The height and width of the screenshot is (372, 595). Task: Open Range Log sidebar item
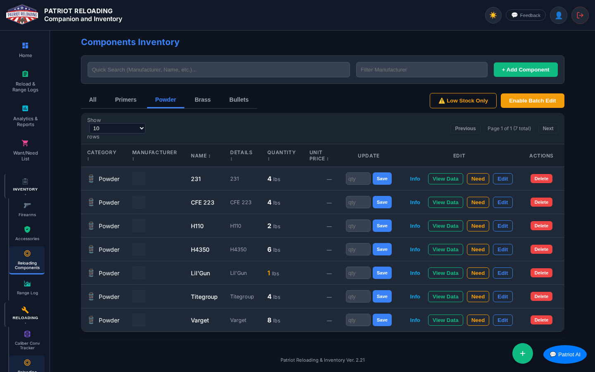(x=27, y=288)
